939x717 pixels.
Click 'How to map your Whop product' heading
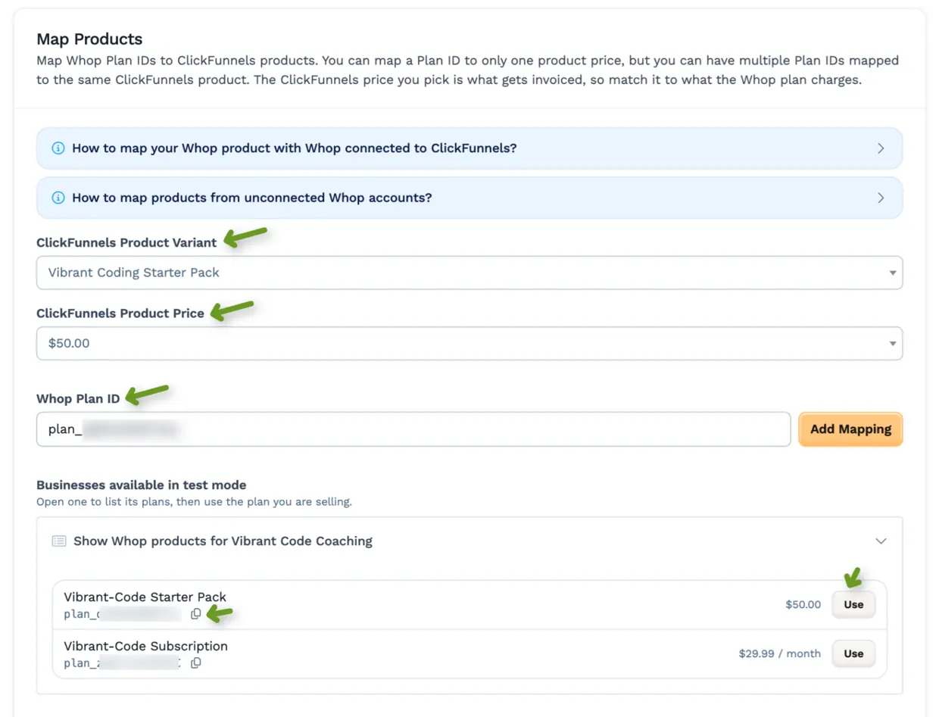pos(295,148)
